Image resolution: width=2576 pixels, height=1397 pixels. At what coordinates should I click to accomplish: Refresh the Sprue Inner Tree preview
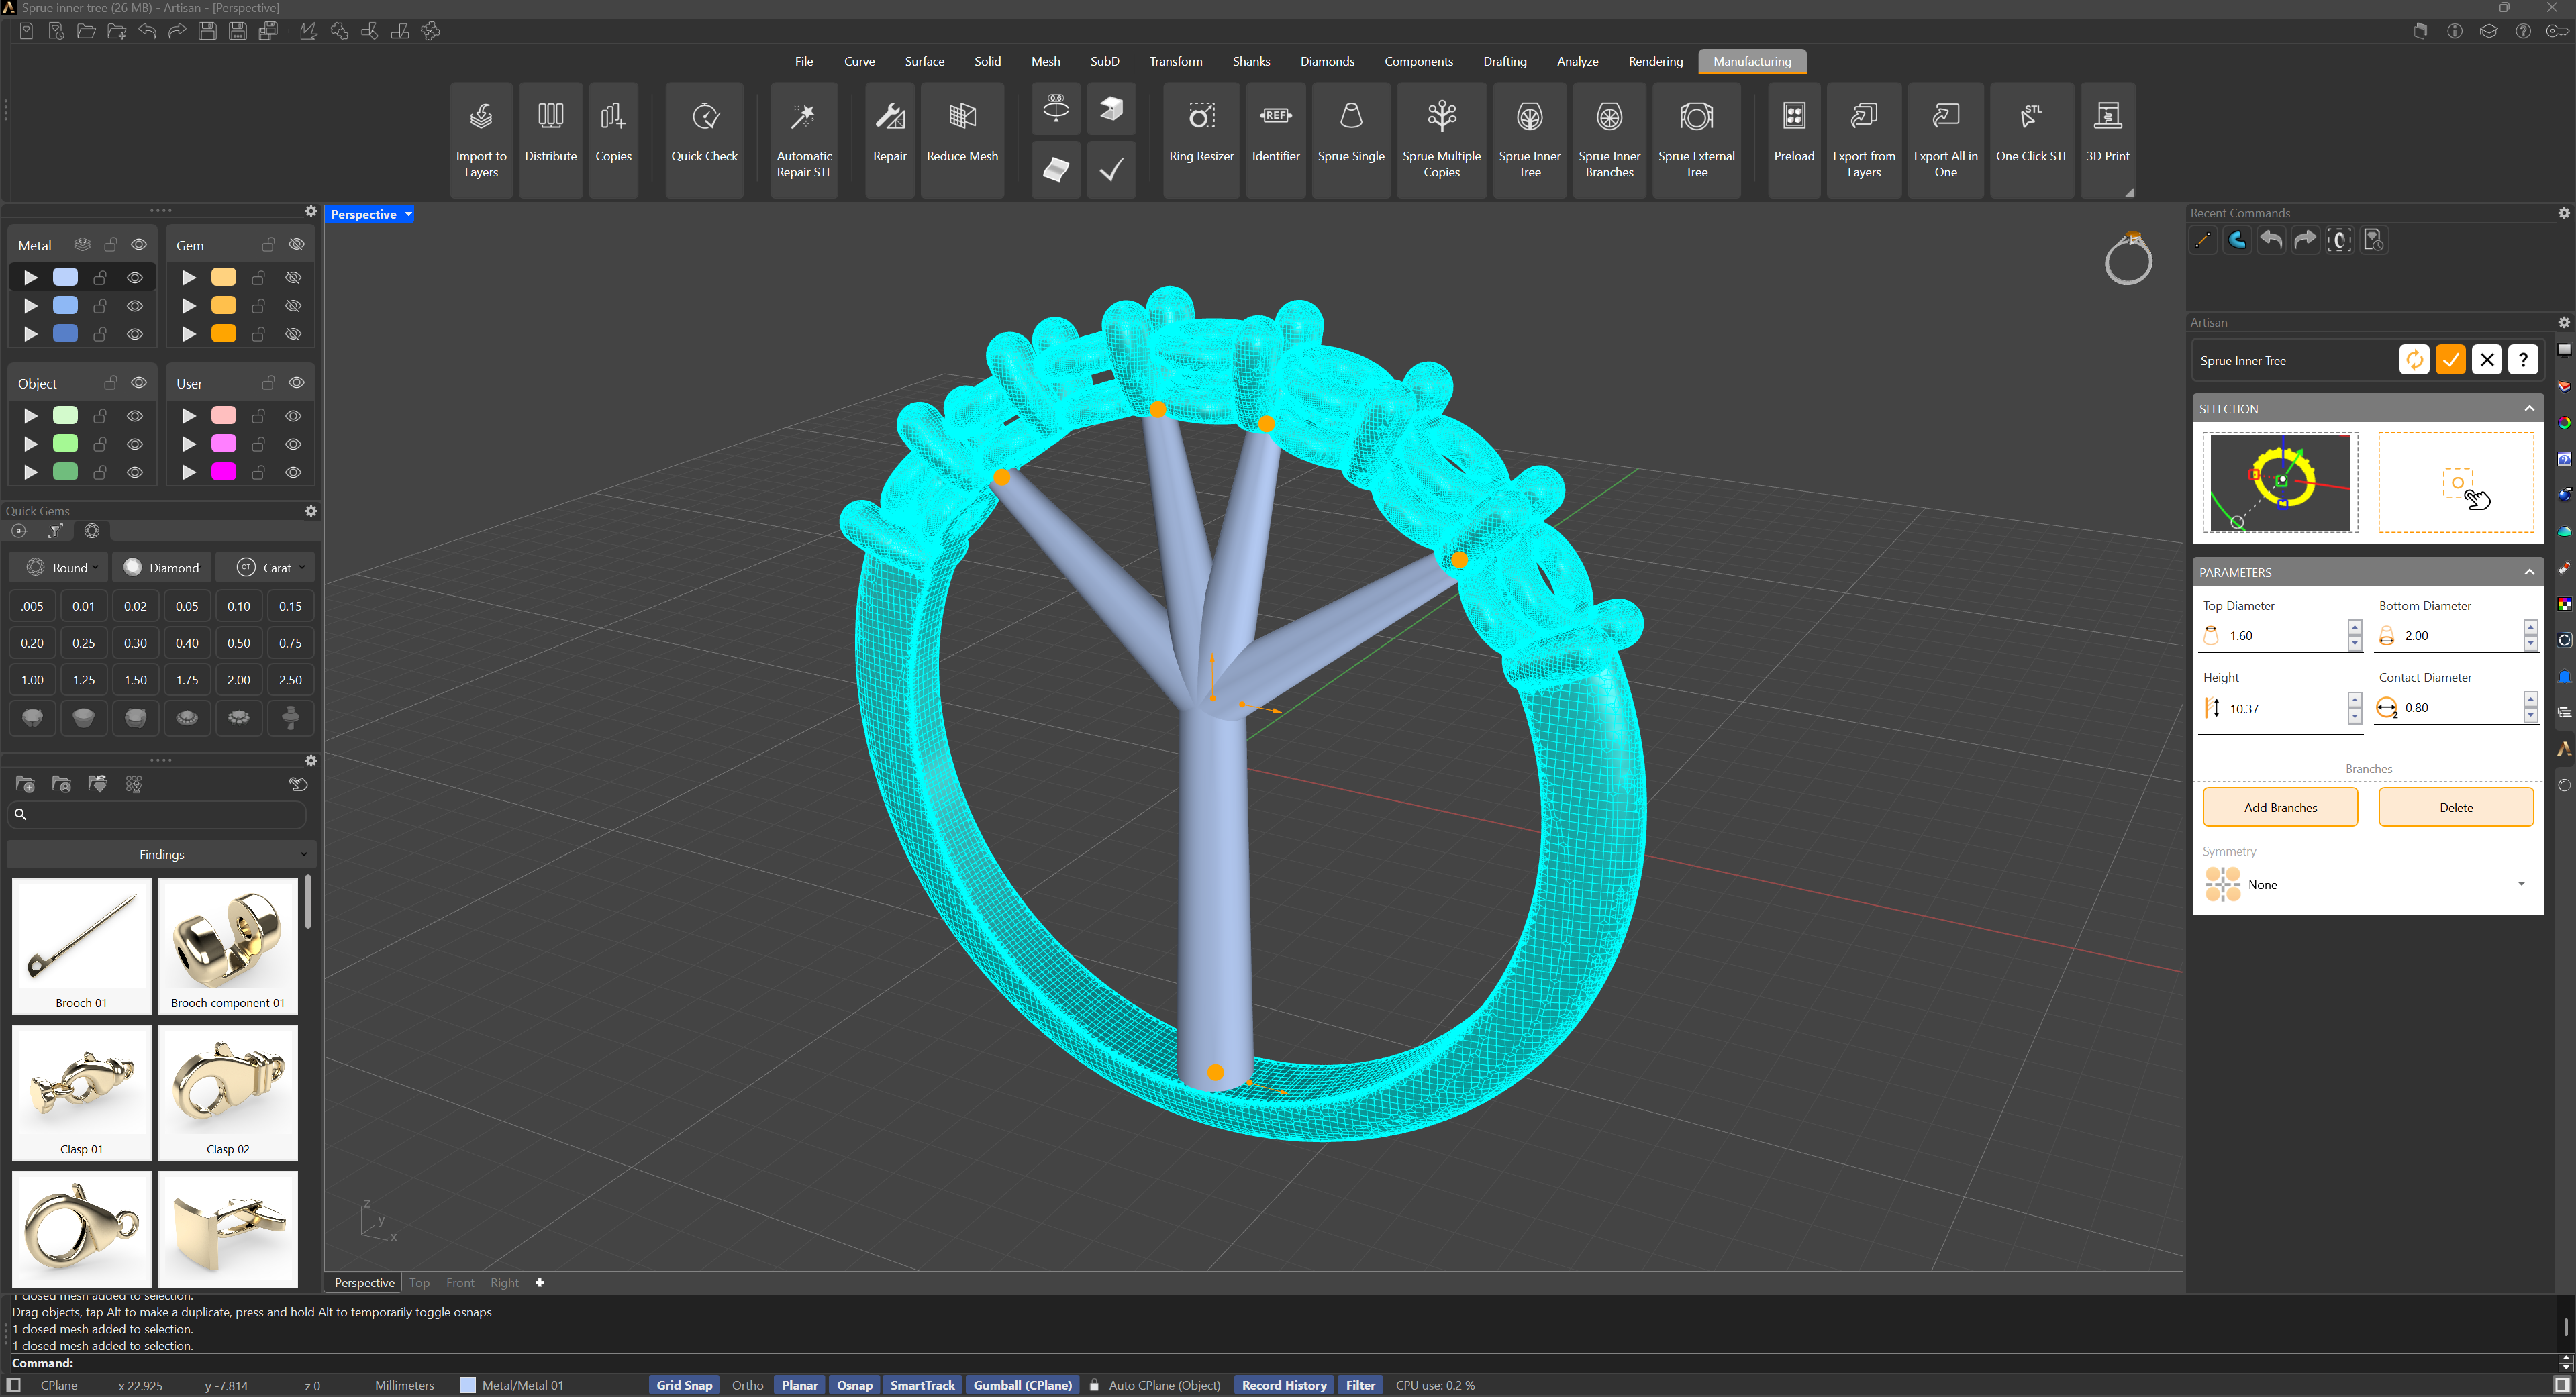2414,360
